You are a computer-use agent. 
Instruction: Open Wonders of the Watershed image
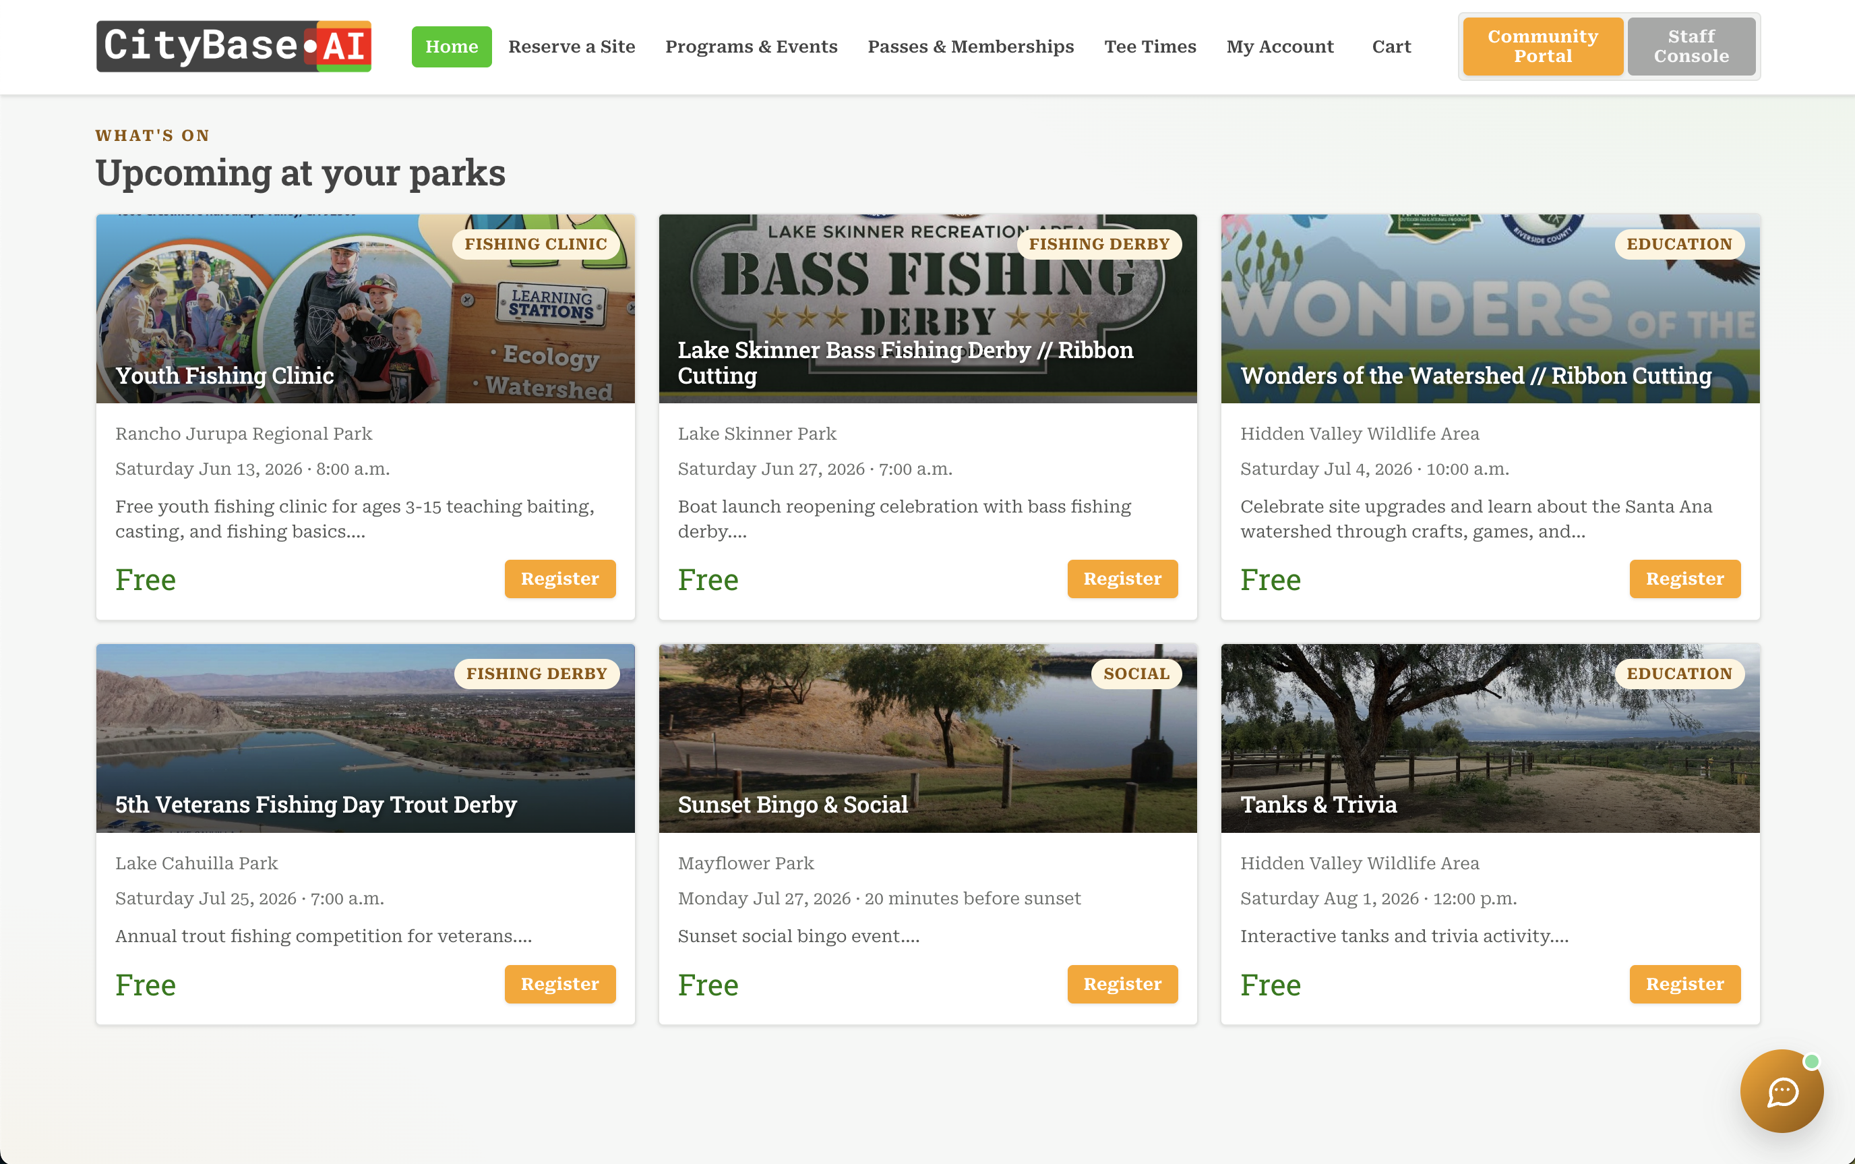[x=1490, y=308]
